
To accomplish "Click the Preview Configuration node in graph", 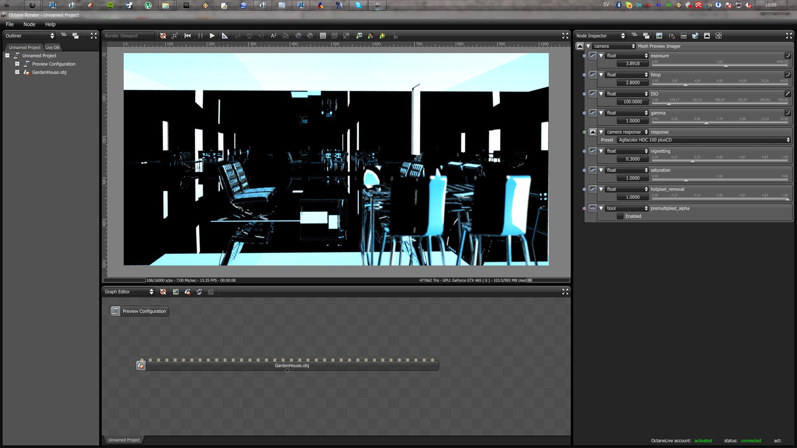I will [139, 311].
